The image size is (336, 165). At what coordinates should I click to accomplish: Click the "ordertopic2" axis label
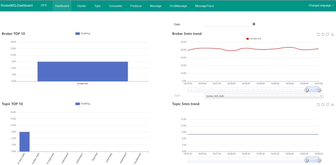(65, 158)
